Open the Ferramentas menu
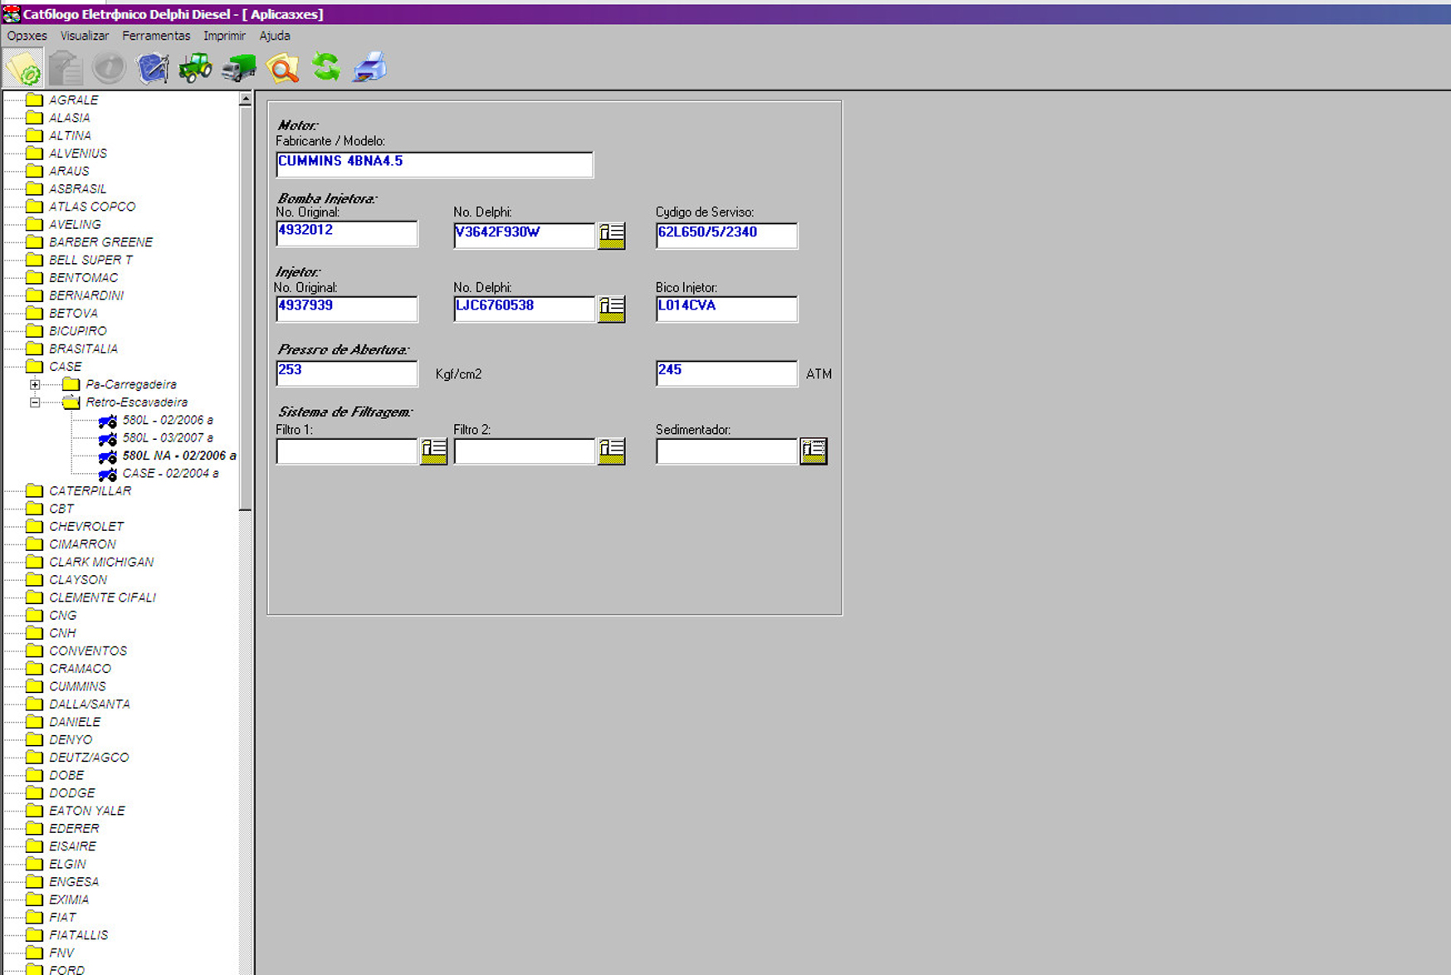 click(156, 36)
